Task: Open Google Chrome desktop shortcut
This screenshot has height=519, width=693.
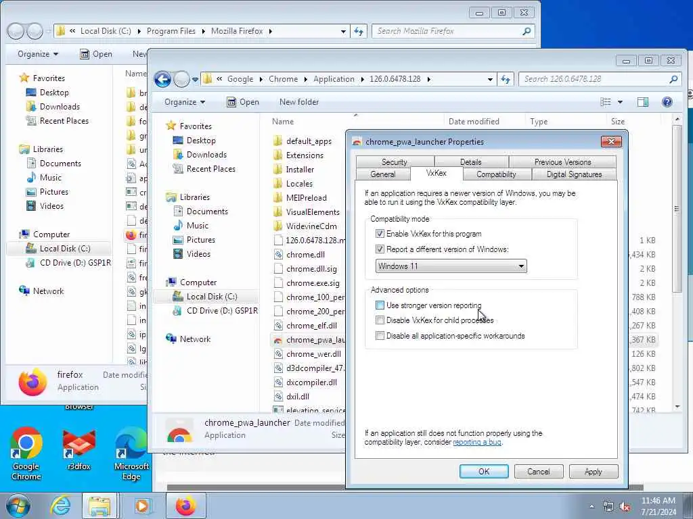Action: [26, 453]
